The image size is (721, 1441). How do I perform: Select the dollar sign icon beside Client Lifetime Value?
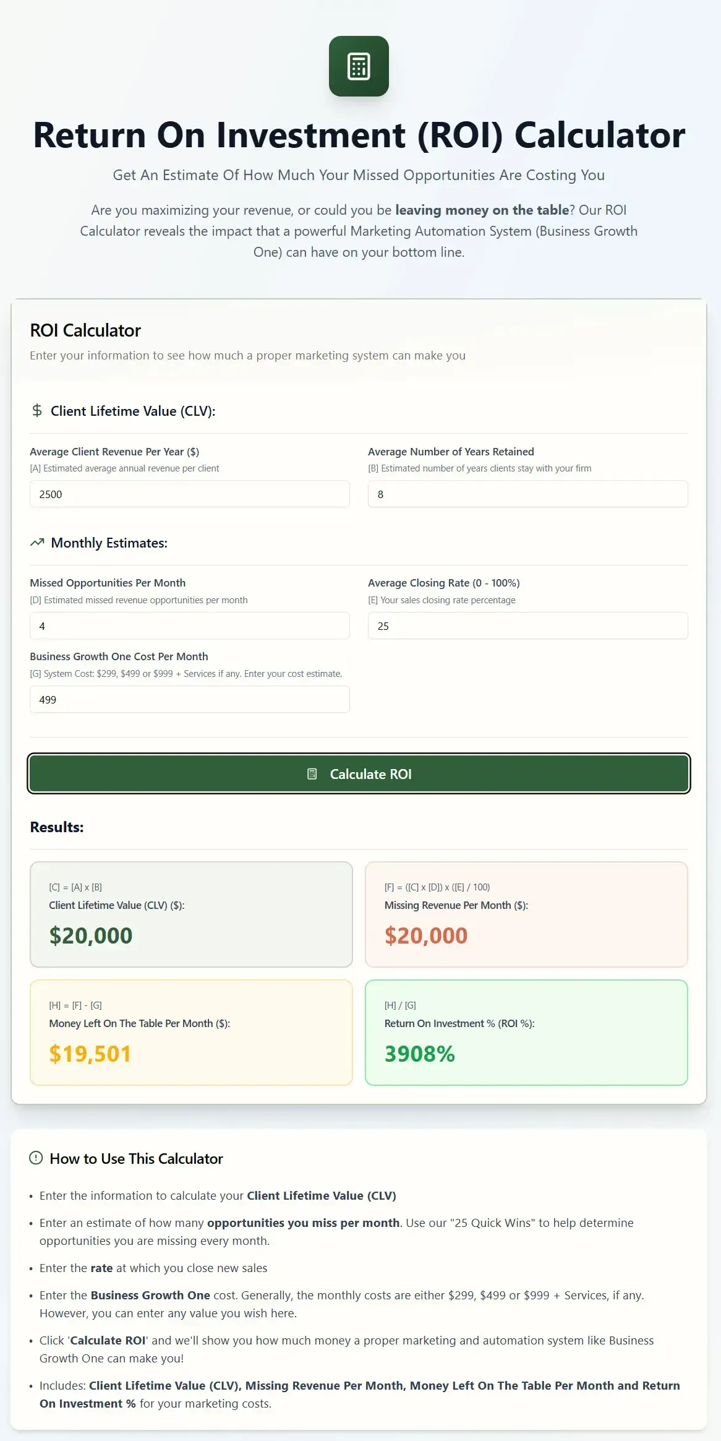coord(37,410)
